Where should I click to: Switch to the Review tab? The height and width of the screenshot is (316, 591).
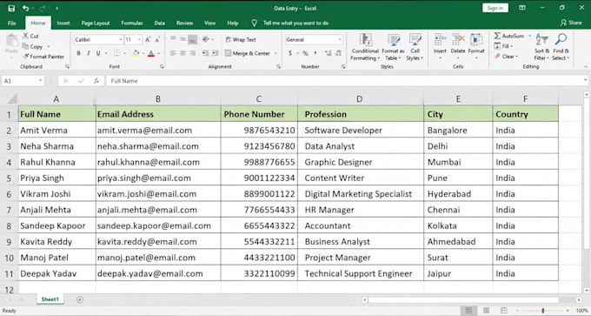[184, 23]
